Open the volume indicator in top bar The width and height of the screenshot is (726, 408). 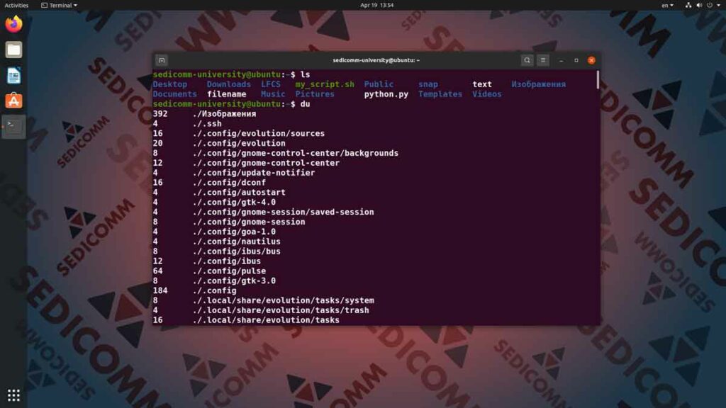[698, 5]
